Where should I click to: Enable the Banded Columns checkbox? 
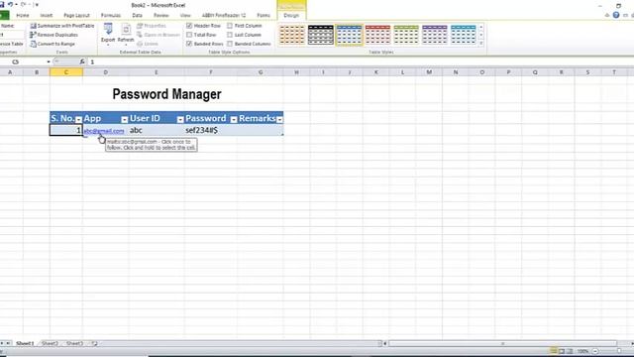tap(230, 44)
